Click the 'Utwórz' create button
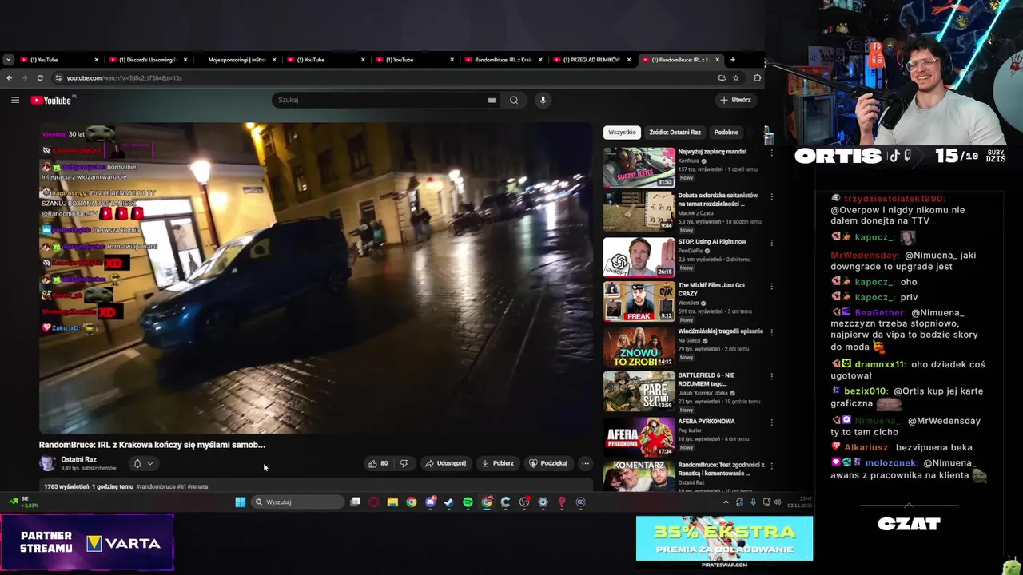 (735, 100)
